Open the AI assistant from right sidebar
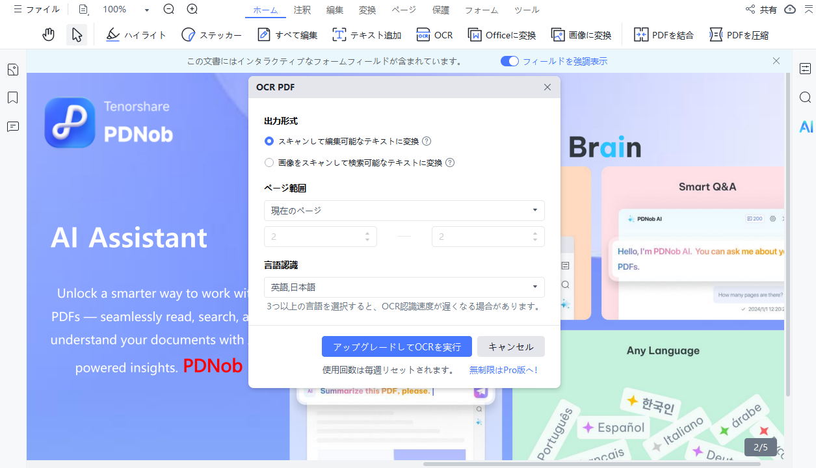This screenshot has height=468, width=816. click(806, 126)
